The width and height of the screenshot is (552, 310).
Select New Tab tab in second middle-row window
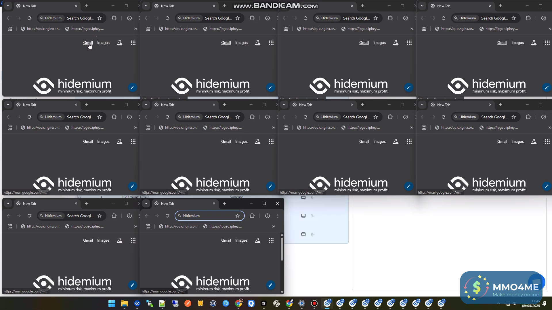[x=185, y=105]
